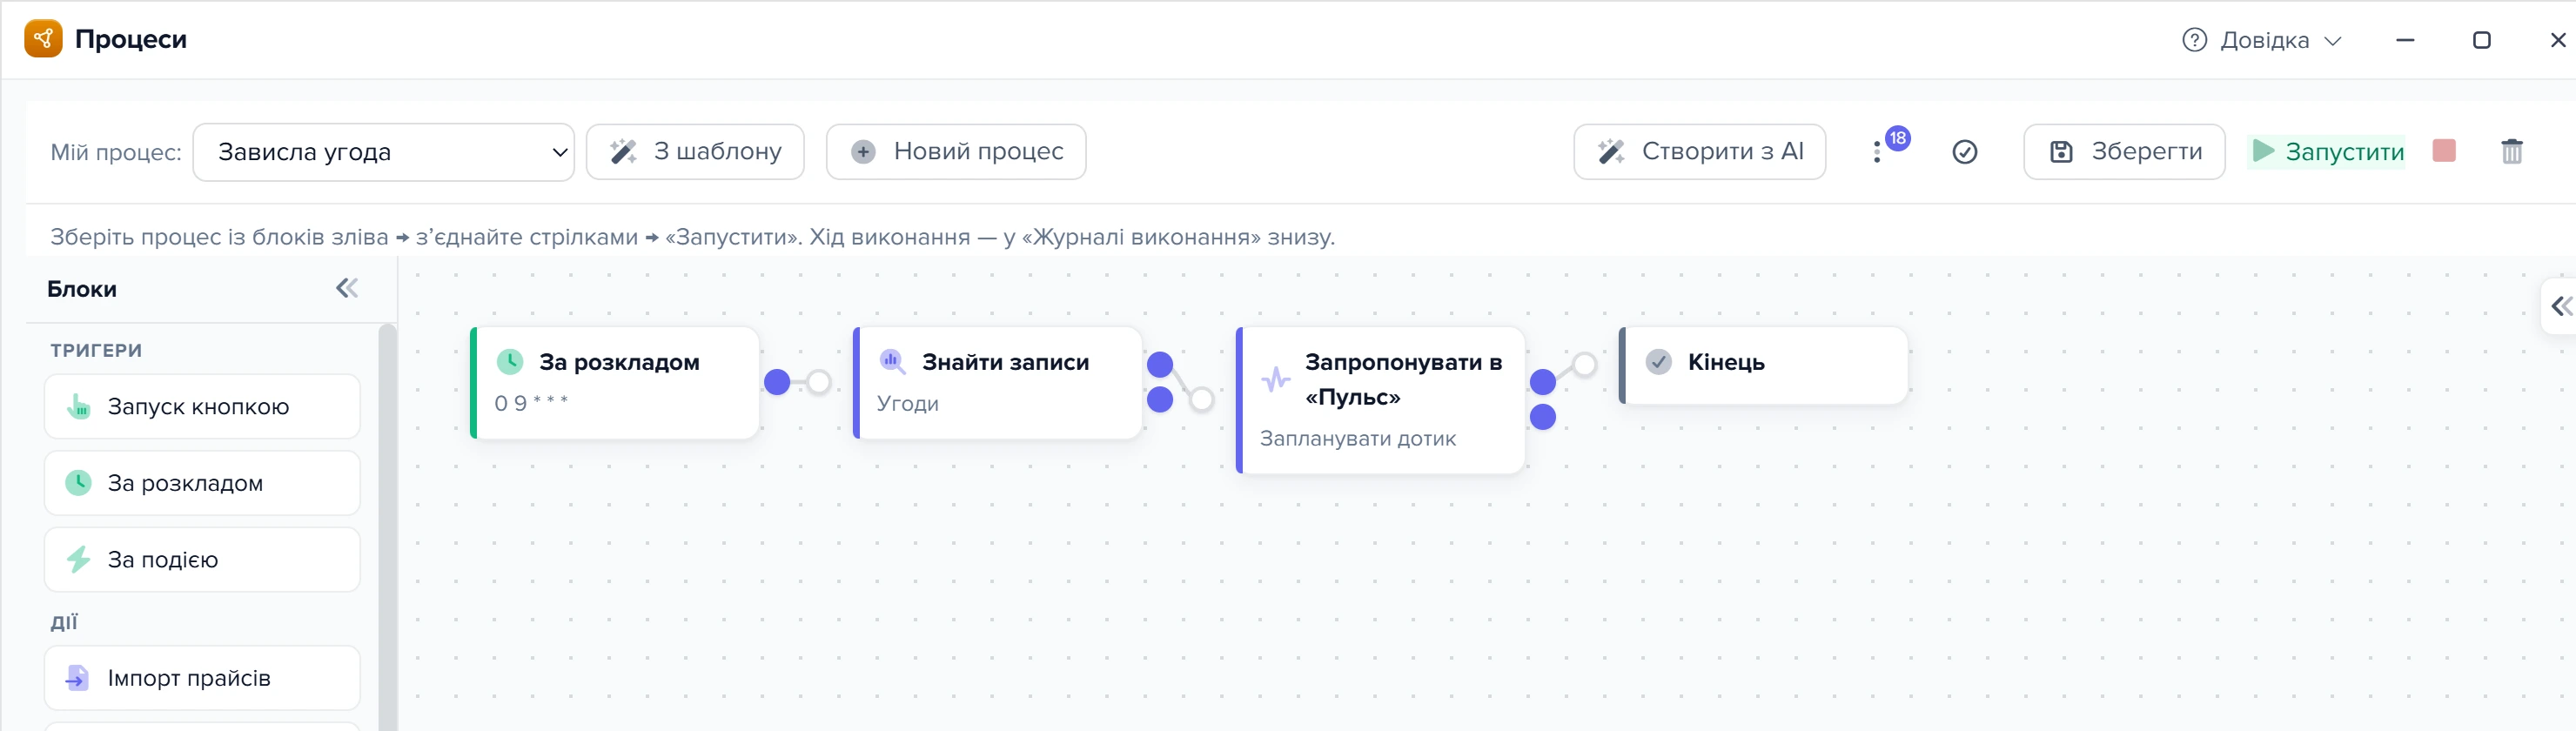The image size is (2576, 731).
Task: Click the Блоки sidebar scrollbar
Action: [388, 527]
